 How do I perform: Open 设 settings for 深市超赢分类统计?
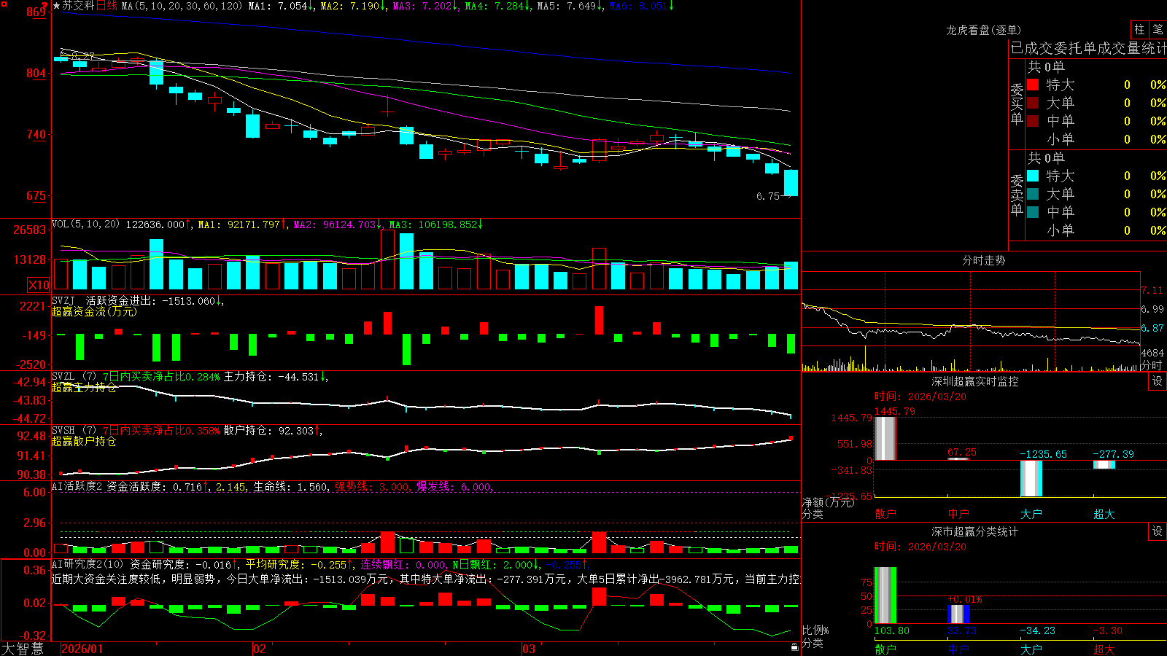[1158, 531]
